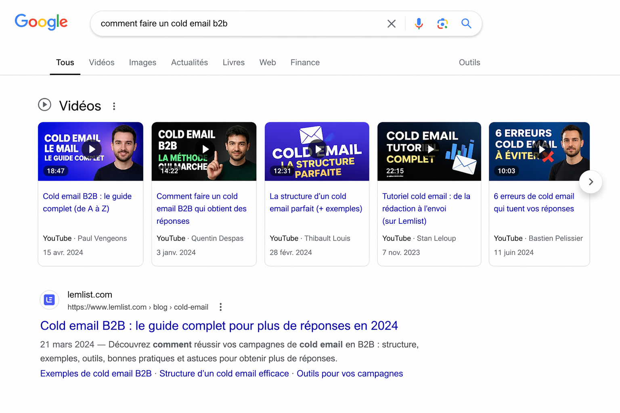Click the Vidéos section play circle icon

click(44, 105)
